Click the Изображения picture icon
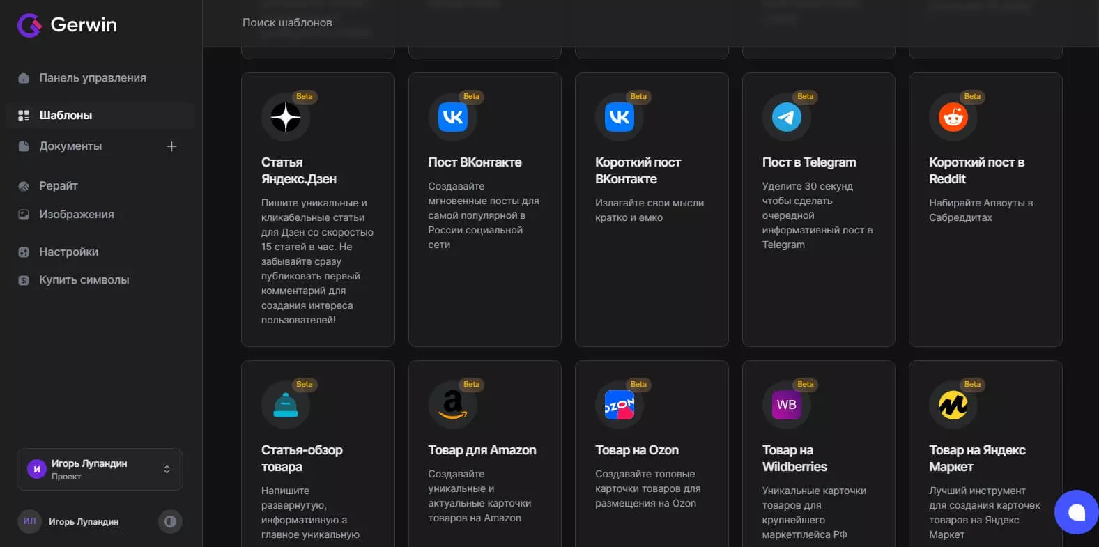This screenshot has width=1099, height=547. (x=24, y=215)
